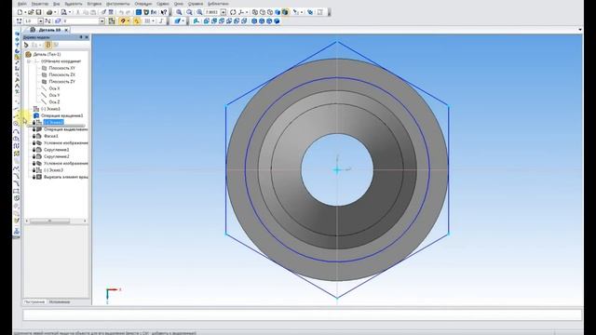Click the tree scrollbar right arrow

coord(85,221)
